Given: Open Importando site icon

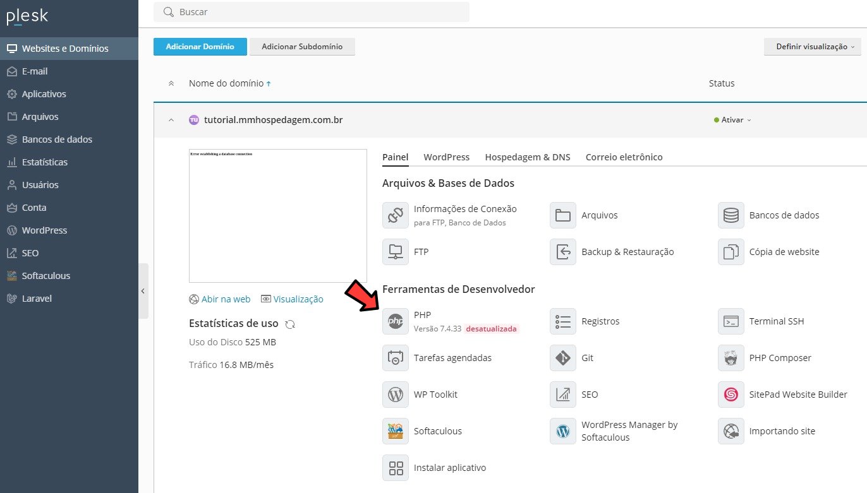Looking at the screenshot, I should point(731,431).
